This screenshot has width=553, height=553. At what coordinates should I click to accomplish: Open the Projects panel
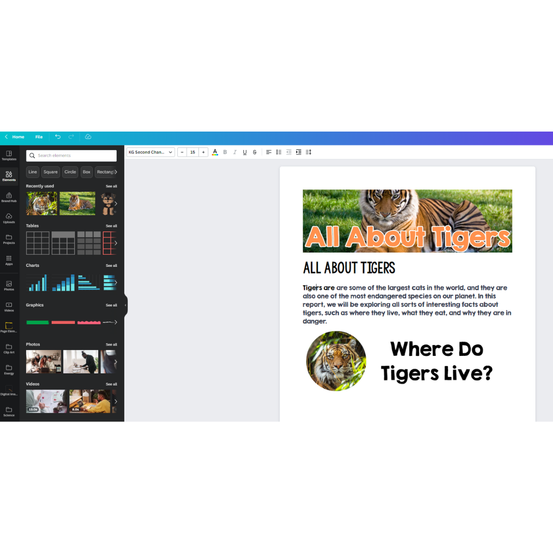9,239
